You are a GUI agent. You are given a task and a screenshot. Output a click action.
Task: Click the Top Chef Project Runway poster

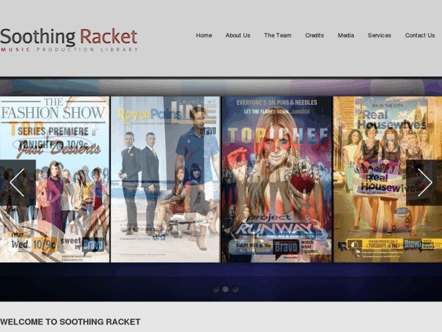pos(277,180)
